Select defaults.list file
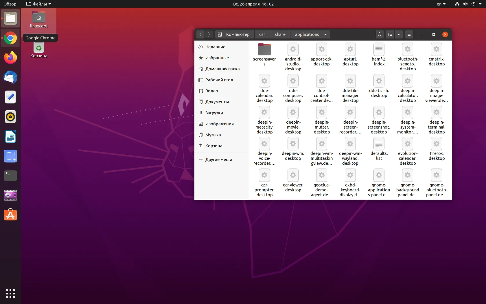This screenshot has height=304, width=486. [x=379, y=149]
